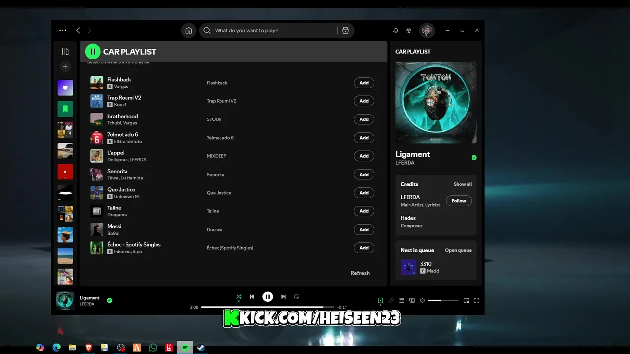Add L'appel to the playlist
Image resolution: width=630 pixels, height=354 pixels.
coord(364,156)
